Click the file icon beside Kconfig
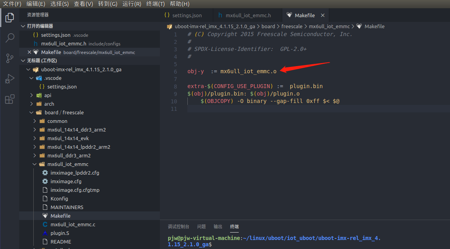This screenshot has height=249, width=450. [x=46, y=198]
